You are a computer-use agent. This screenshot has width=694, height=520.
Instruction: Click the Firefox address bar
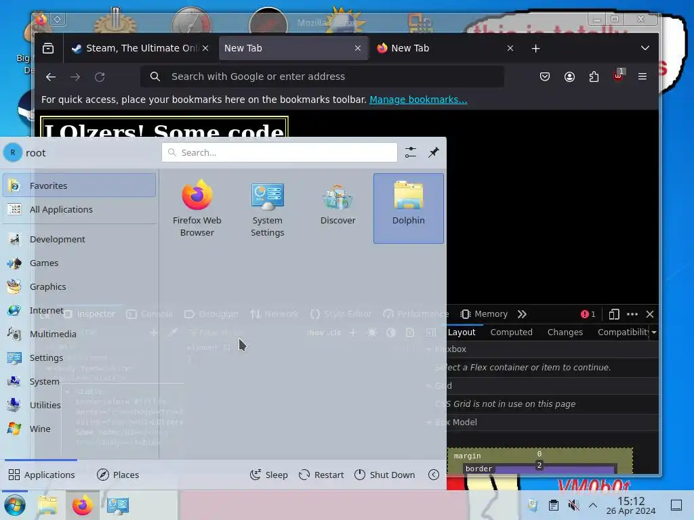pyautogui.click(x=322, y=77)
